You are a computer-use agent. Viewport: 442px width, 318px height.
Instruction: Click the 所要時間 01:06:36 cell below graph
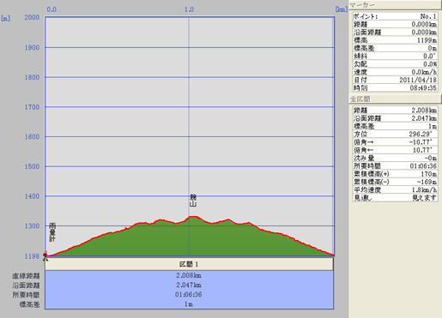click(189, 295)
